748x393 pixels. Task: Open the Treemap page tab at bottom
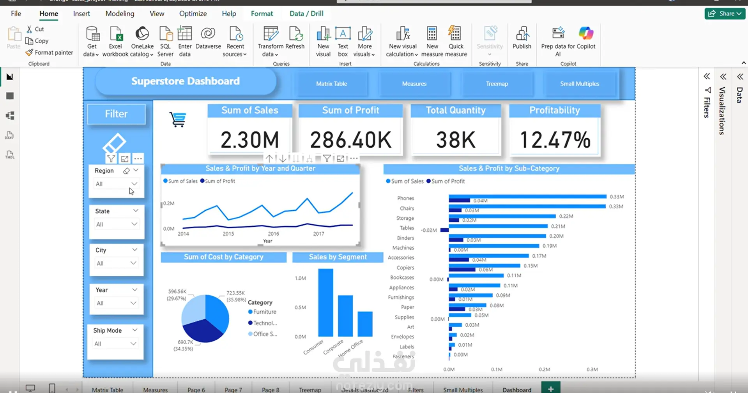pyautogui.click(x=310, y=389)
